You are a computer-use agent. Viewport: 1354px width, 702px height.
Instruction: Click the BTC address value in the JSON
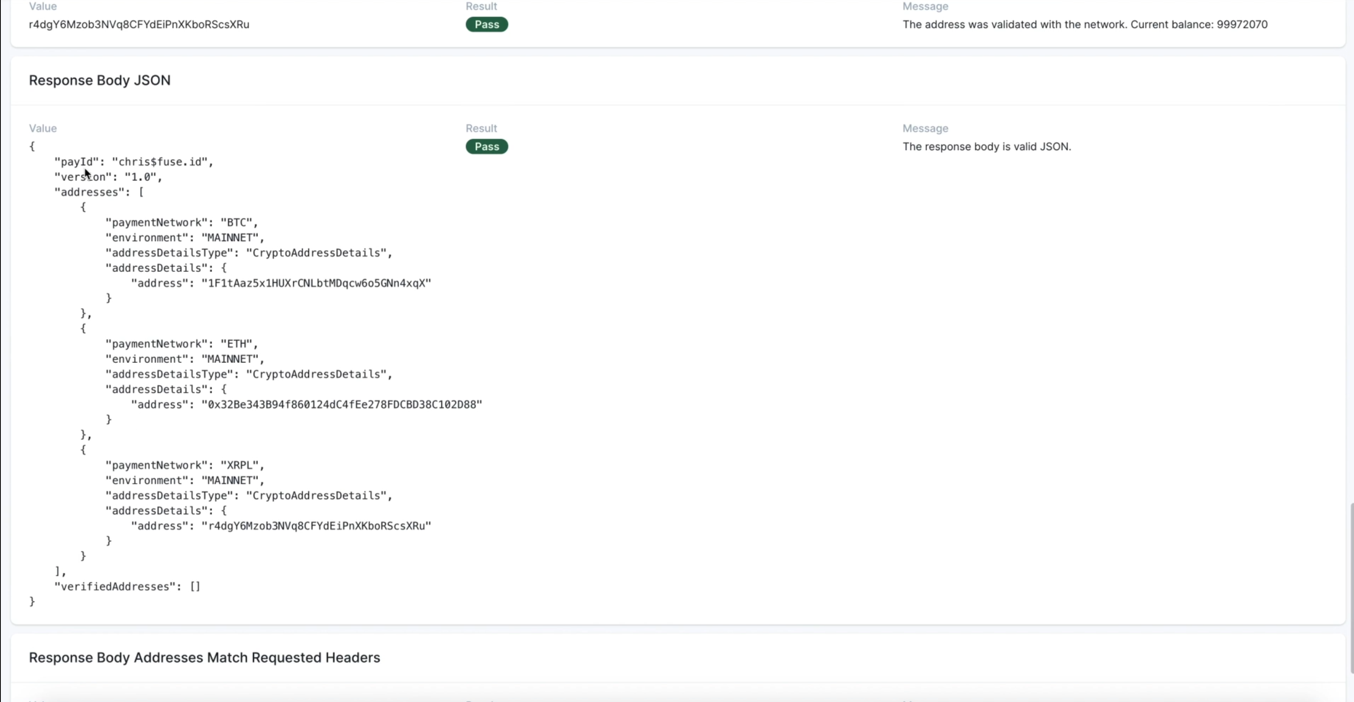(316, 283)
